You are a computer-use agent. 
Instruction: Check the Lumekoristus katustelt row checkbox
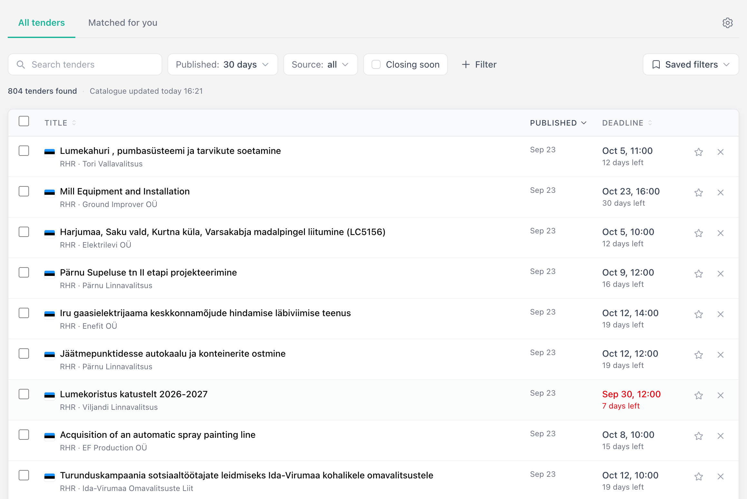pyautogui.click(x=24, y=394)
